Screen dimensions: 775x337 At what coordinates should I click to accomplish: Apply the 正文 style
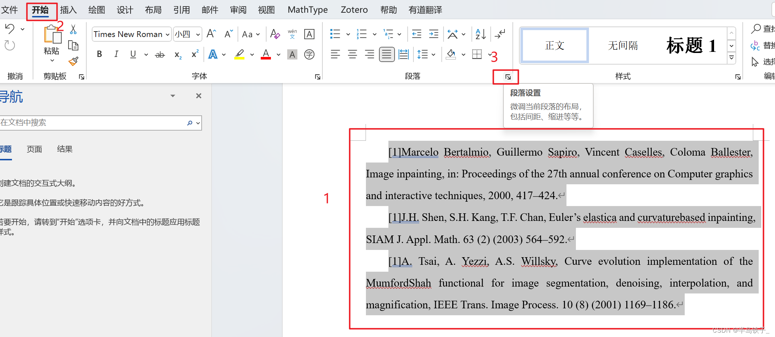point(555,45)
